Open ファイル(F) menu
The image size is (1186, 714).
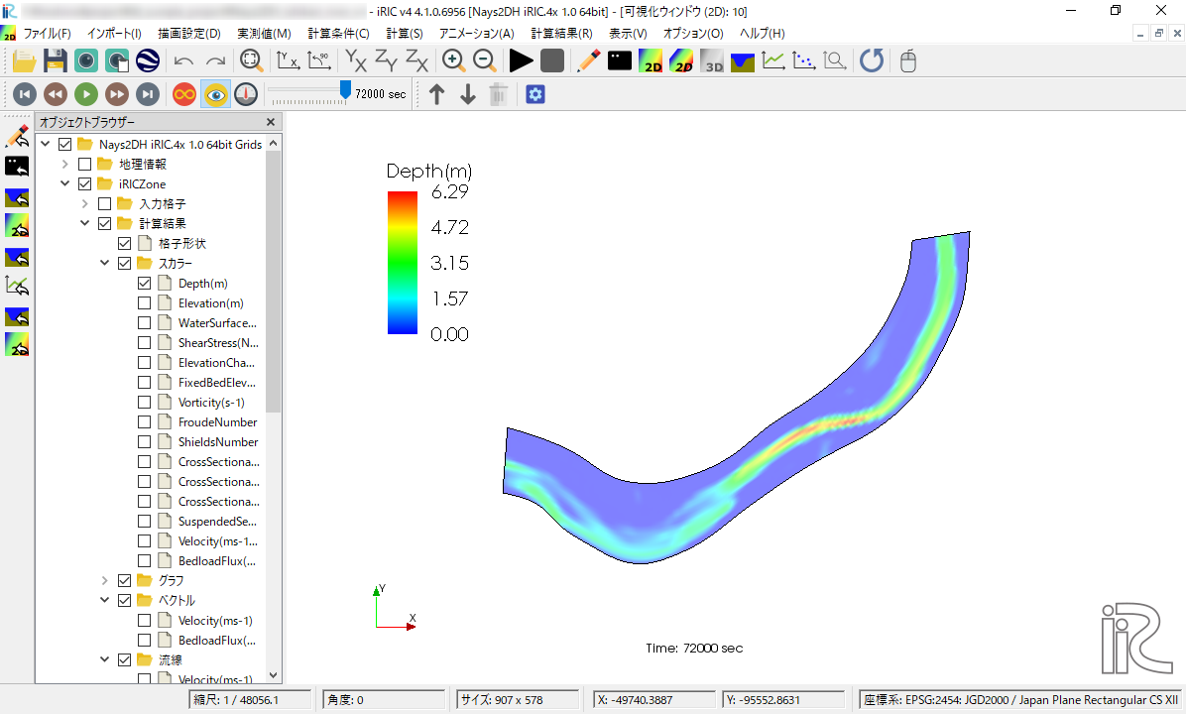(47, 34)
